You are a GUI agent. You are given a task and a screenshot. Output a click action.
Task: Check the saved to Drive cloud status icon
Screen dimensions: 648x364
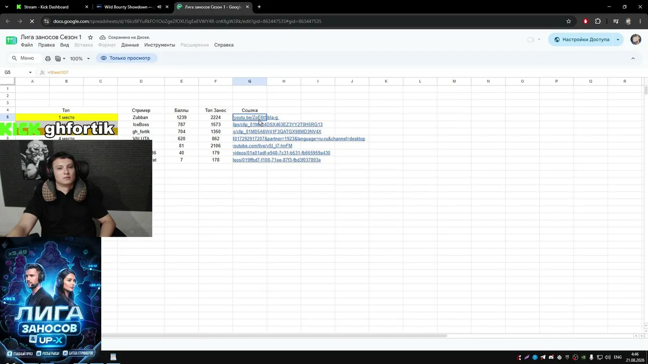[102, 37]
